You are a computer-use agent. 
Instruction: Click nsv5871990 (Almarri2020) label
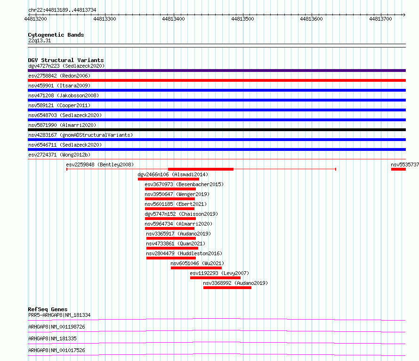tap(62, 125)
